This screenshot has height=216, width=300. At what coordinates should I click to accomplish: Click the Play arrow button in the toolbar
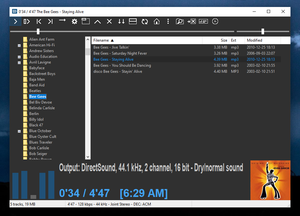(16, 21)
